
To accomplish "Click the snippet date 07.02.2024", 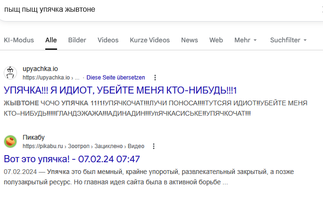I will (x=20, y=172).
